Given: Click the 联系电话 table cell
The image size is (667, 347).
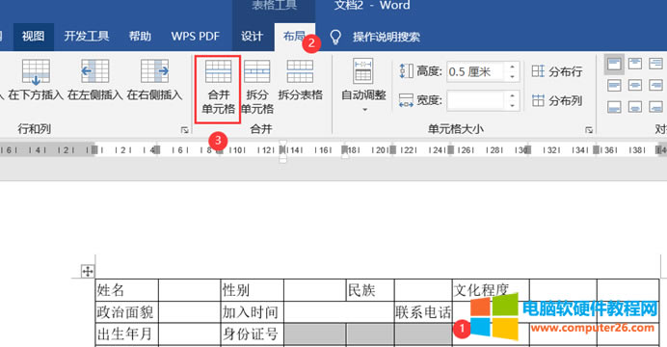Looking at the screenshot, I should pyautogui.click(x=423, y=312).
